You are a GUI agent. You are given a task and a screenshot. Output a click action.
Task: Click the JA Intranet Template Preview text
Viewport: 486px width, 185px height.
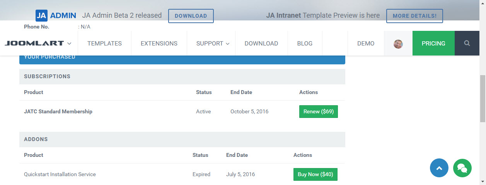click(x=323, y=15)
